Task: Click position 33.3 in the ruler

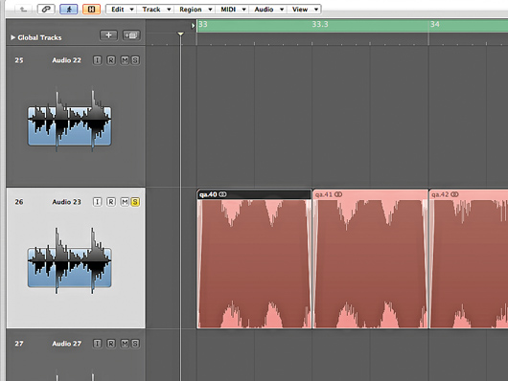Action: click(320, 24)
